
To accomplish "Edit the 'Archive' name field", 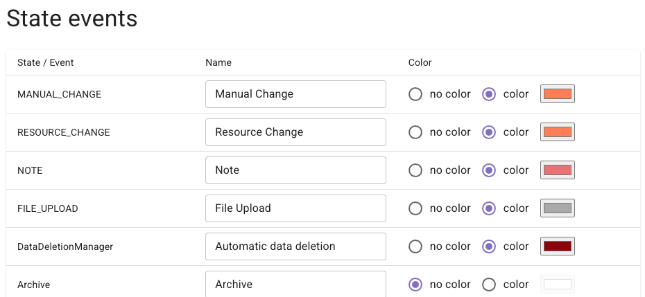I will 295,284.
